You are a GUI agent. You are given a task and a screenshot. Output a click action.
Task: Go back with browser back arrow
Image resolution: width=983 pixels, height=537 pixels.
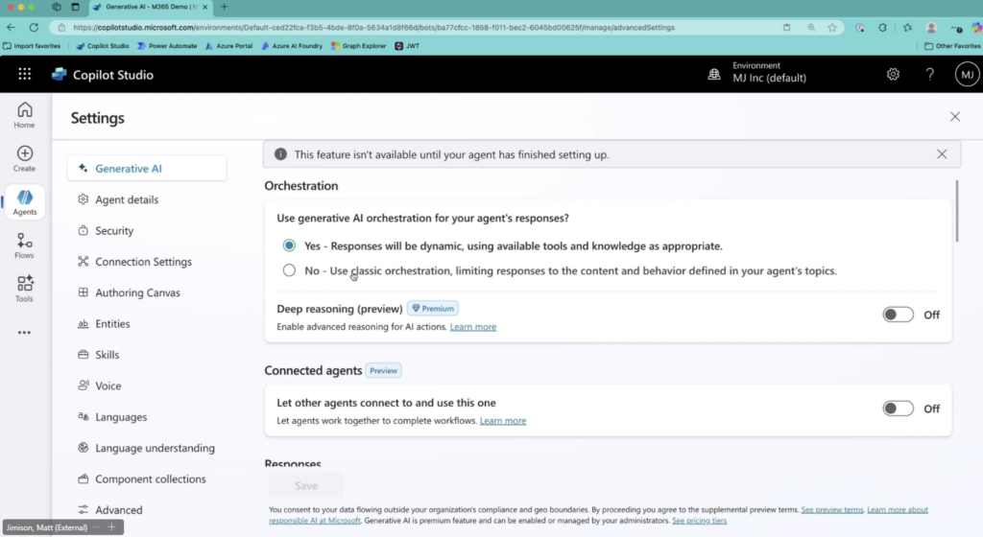click(12, 28)
